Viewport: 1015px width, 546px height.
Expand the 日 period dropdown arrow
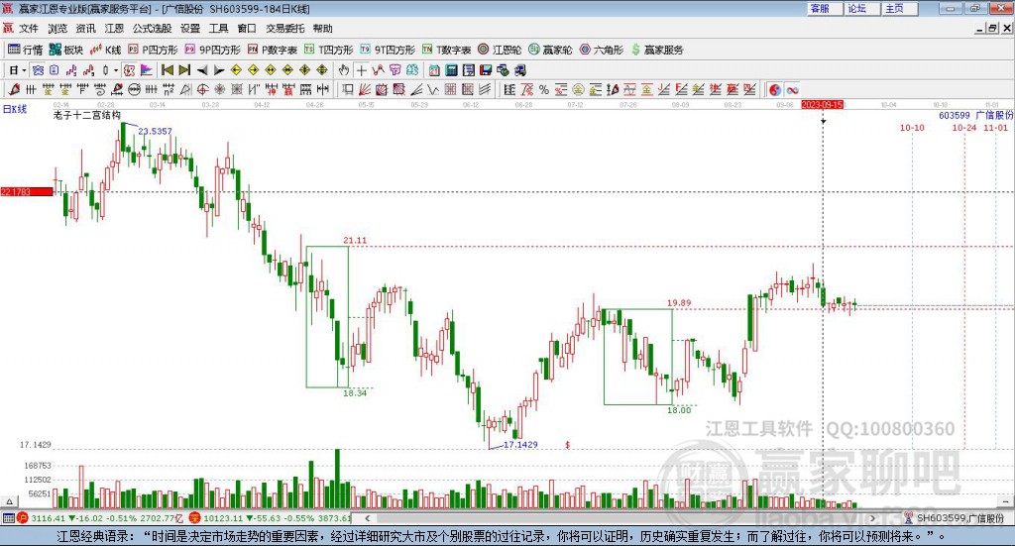click(24, 70)
